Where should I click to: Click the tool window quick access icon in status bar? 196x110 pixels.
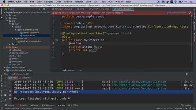point(2,108)
